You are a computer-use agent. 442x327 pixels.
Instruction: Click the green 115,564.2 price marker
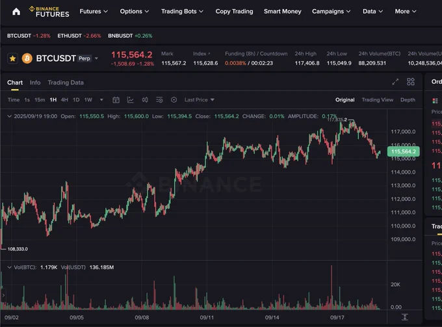[x=404, y=151]
